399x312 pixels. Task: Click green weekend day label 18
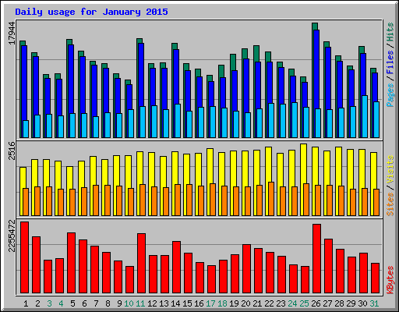click(222, 303)
